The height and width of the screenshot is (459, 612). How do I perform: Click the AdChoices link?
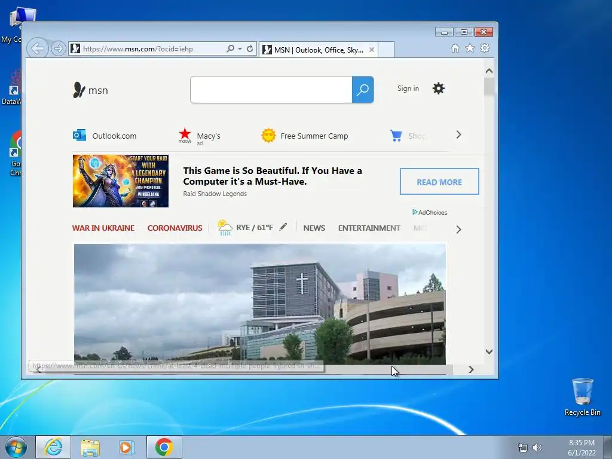(x=430, y=212)
